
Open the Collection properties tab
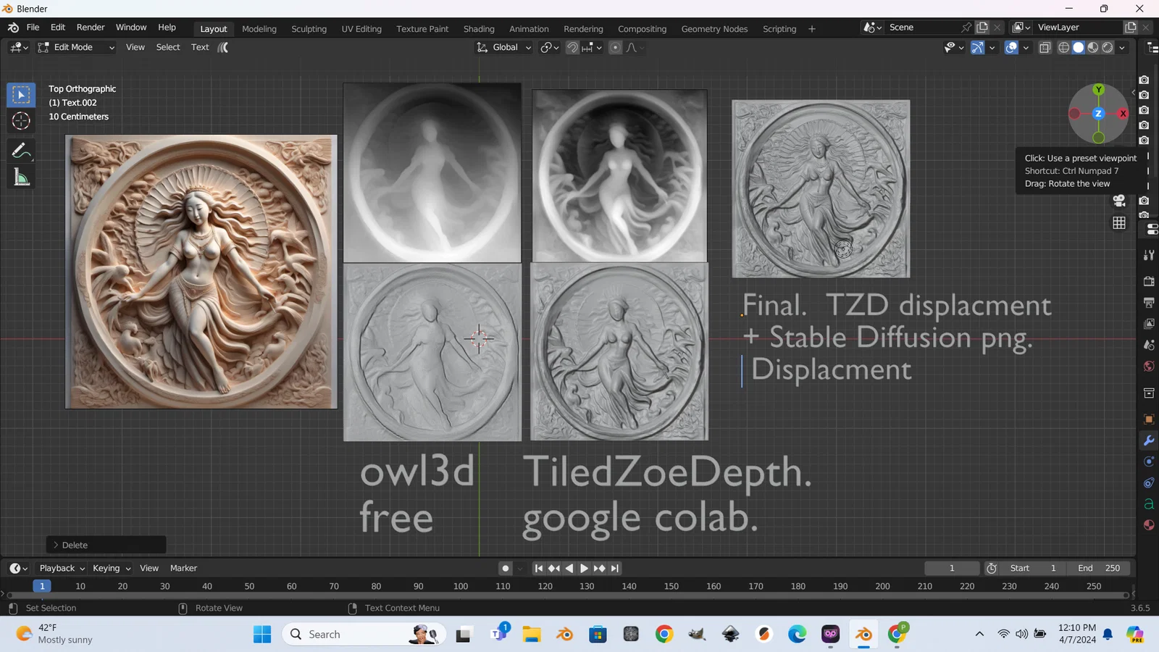pos(1149,393)
